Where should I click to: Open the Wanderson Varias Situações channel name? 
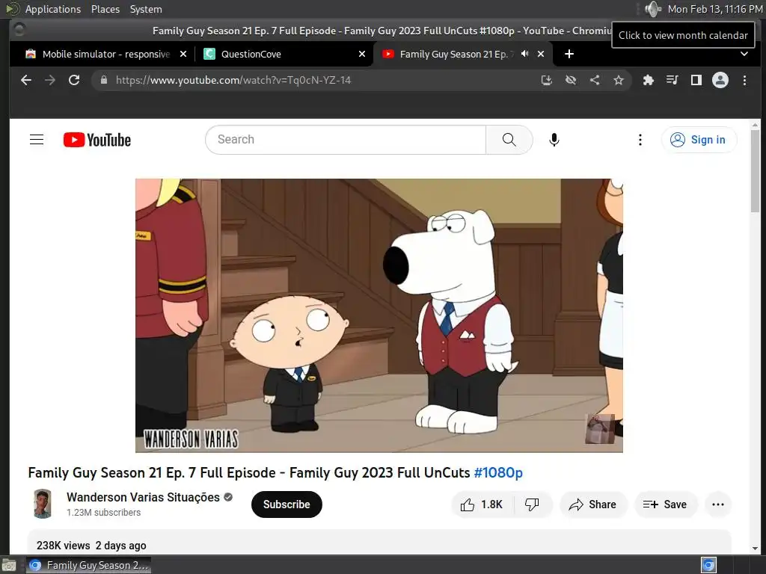[x=143, y=497]
